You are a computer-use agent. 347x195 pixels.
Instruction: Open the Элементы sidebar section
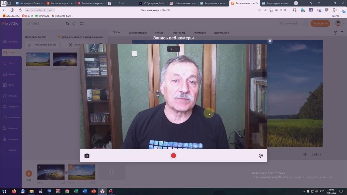pyautogui.click(x=11, y=107)
